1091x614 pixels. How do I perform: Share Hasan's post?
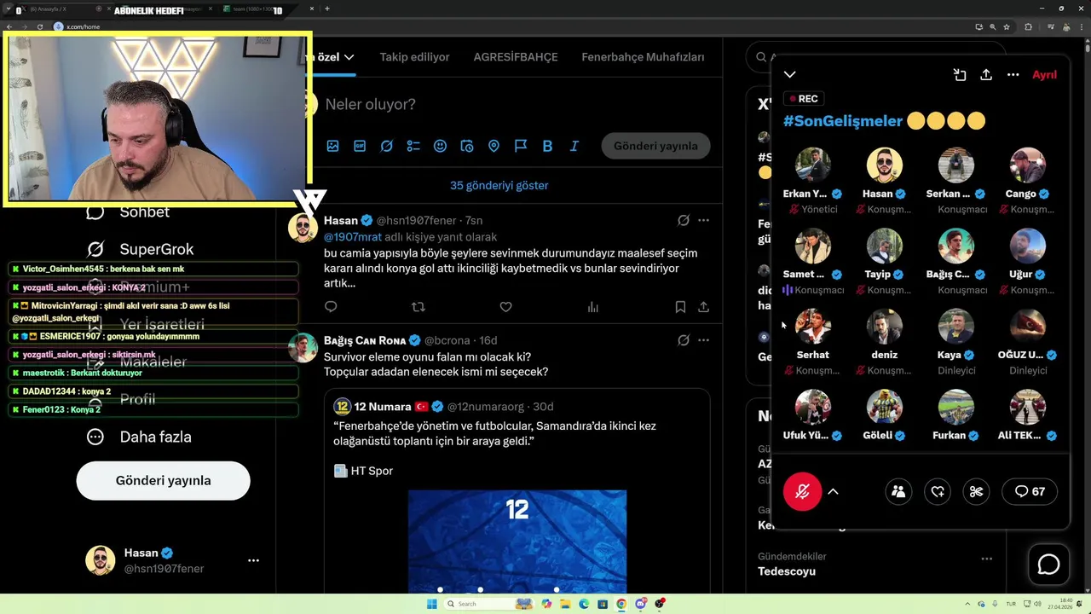point(703,307)
